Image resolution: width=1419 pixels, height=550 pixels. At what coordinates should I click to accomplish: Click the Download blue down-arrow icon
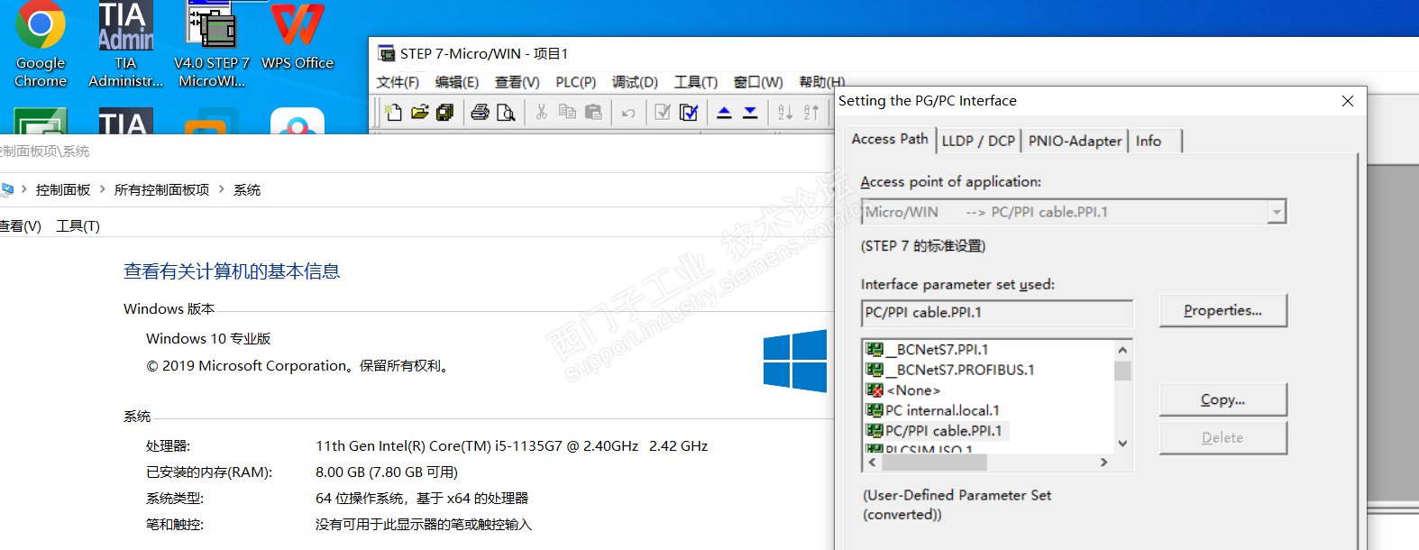coord(750,112)
